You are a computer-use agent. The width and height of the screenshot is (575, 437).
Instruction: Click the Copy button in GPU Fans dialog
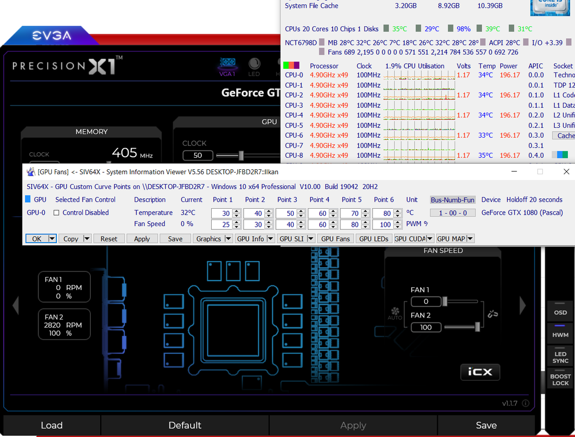coord(71,239)
